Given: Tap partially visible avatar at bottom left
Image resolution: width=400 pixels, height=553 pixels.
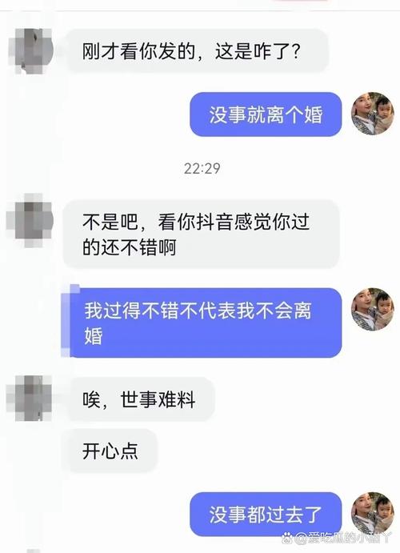Looking at the screenshot, I should tap(34, 551).
